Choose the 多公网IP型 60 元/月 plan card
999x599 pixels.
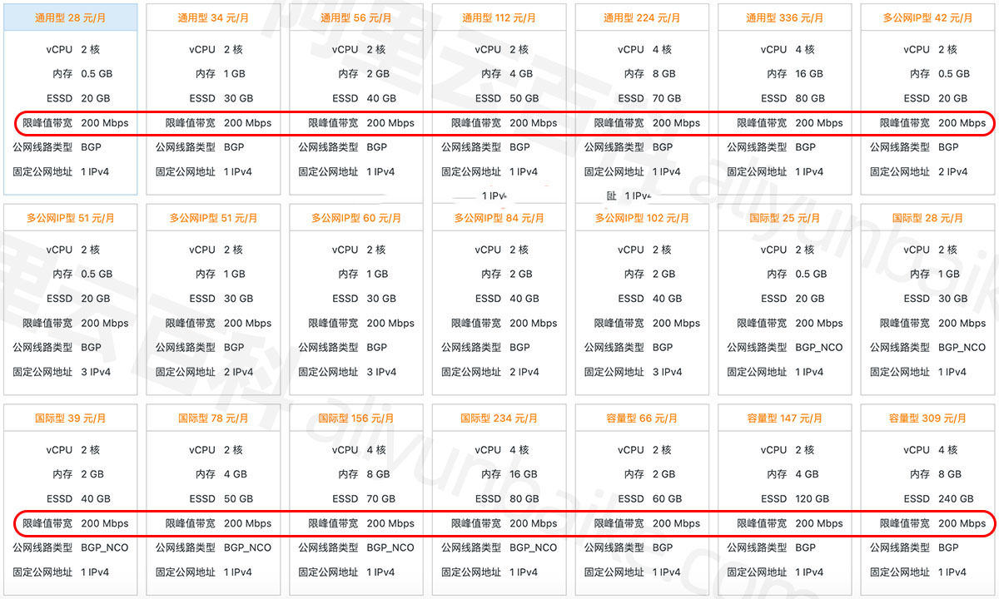point(356,299)
